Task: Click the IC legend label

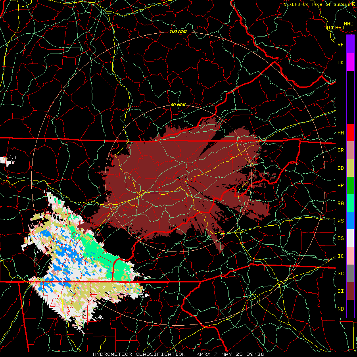Action: 340,256
